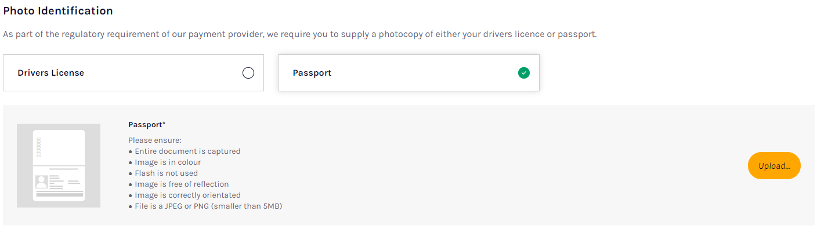This screenshot has width=828, height=237.
Task: Click the Passport* field label
Action: coord(147,124)
